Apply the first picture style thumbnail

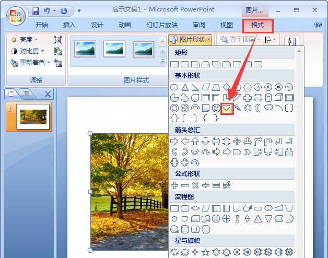click(85, 49)
